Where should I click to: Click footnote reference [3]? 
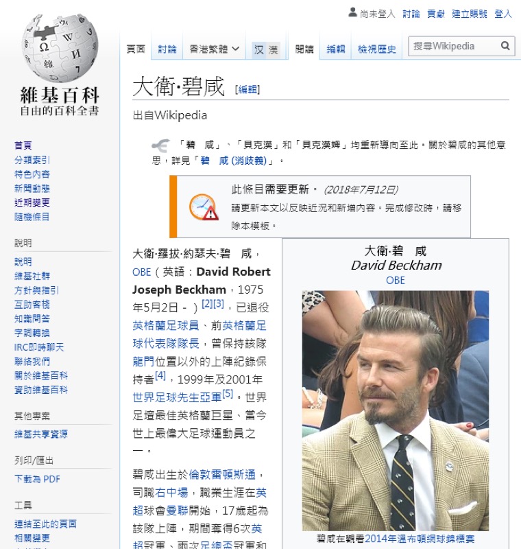[x=219, y=303]
